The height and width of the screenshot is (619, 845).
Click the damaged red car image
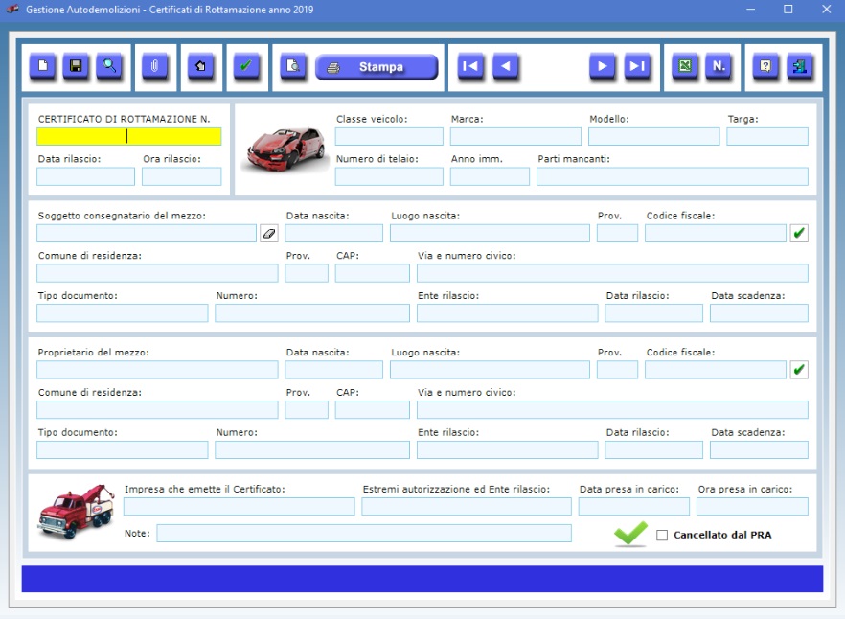(x=286, y=149)
